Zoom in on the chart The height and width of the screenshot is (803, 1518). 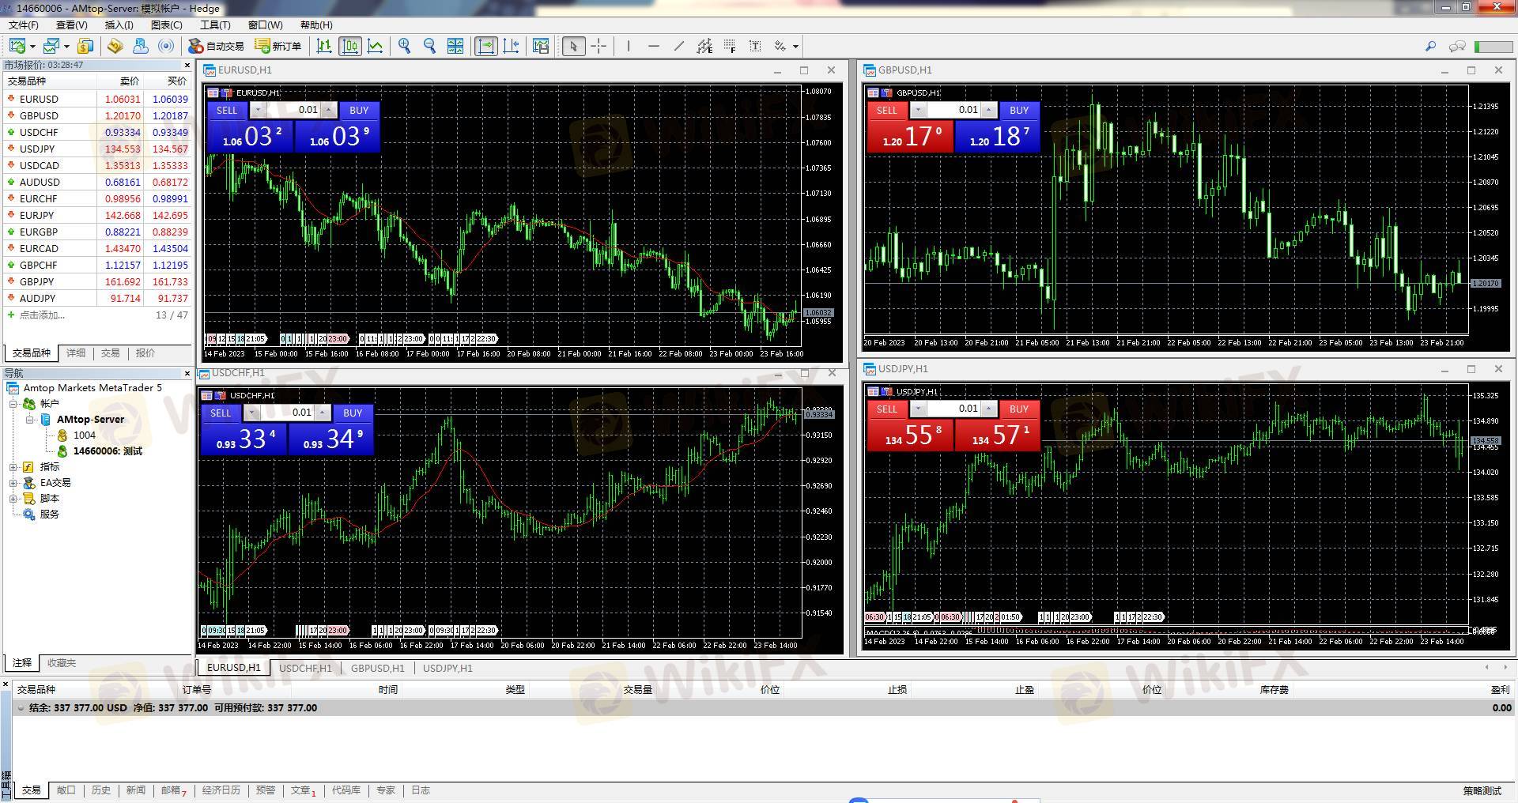[405, 46]
